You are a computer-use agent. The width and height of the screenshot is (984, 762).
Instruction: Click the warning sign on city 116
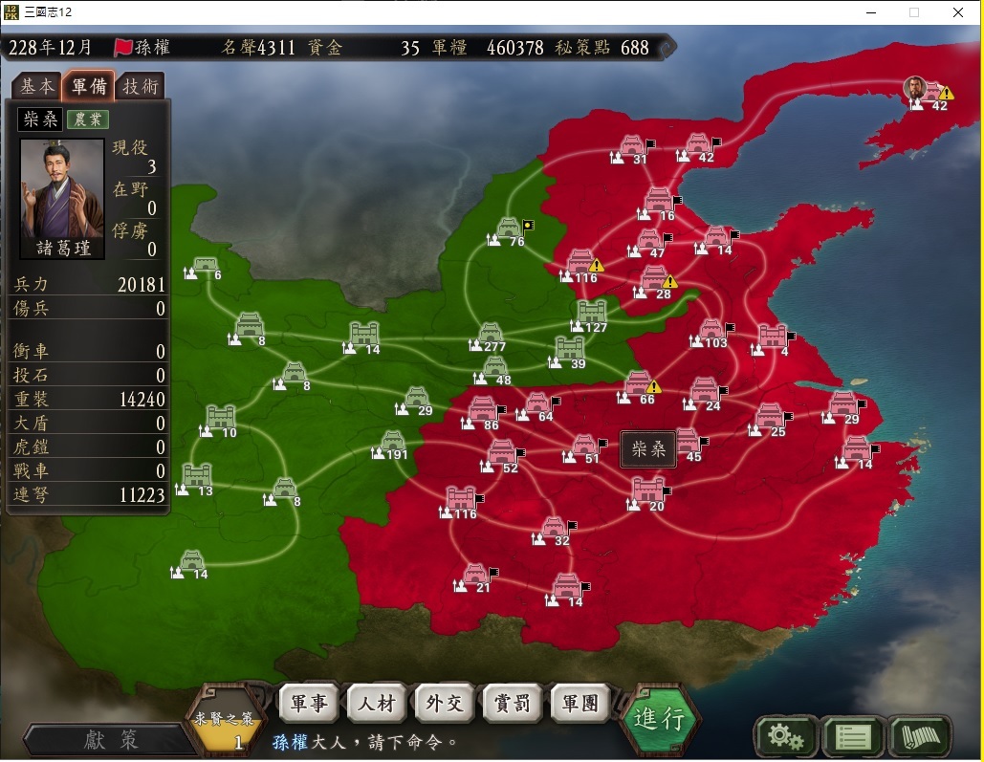pos(596,266)
